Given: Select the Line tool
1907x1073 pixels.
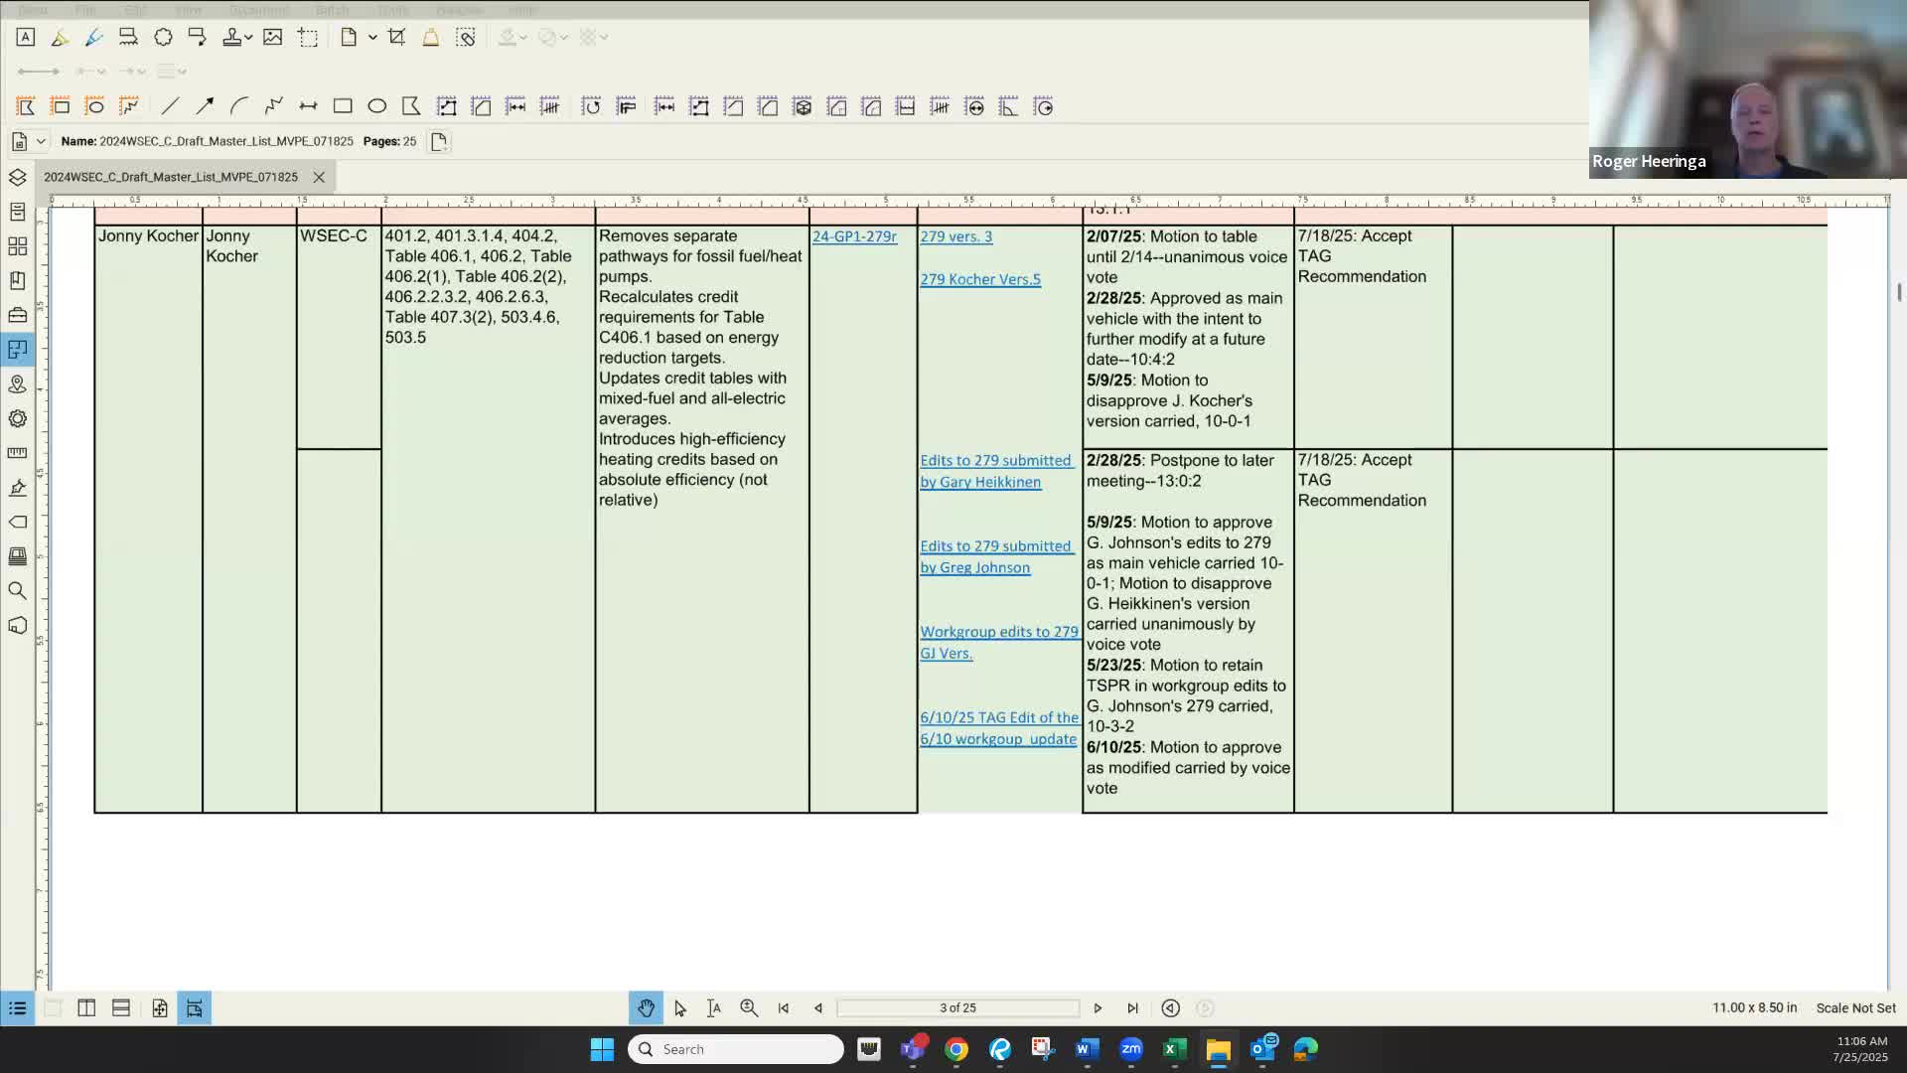Looking at the screenshot, I should tap(170, 106).
